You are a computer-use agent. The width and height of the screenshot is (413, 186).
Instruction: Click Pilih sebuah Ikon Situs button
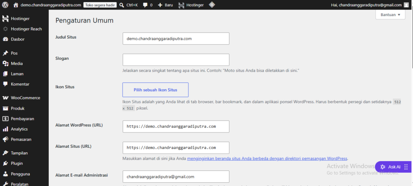click(155, 90)
